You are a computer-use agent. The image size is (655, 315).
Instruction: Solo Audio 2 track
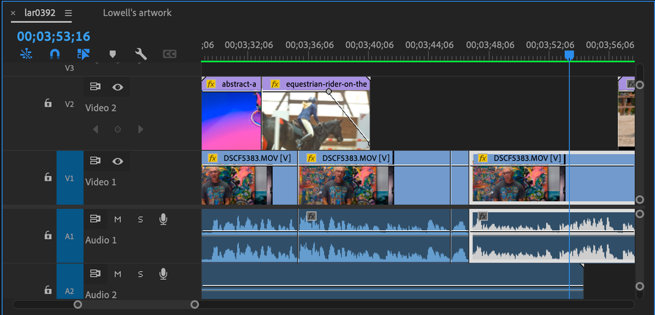(x=140, y=274)
